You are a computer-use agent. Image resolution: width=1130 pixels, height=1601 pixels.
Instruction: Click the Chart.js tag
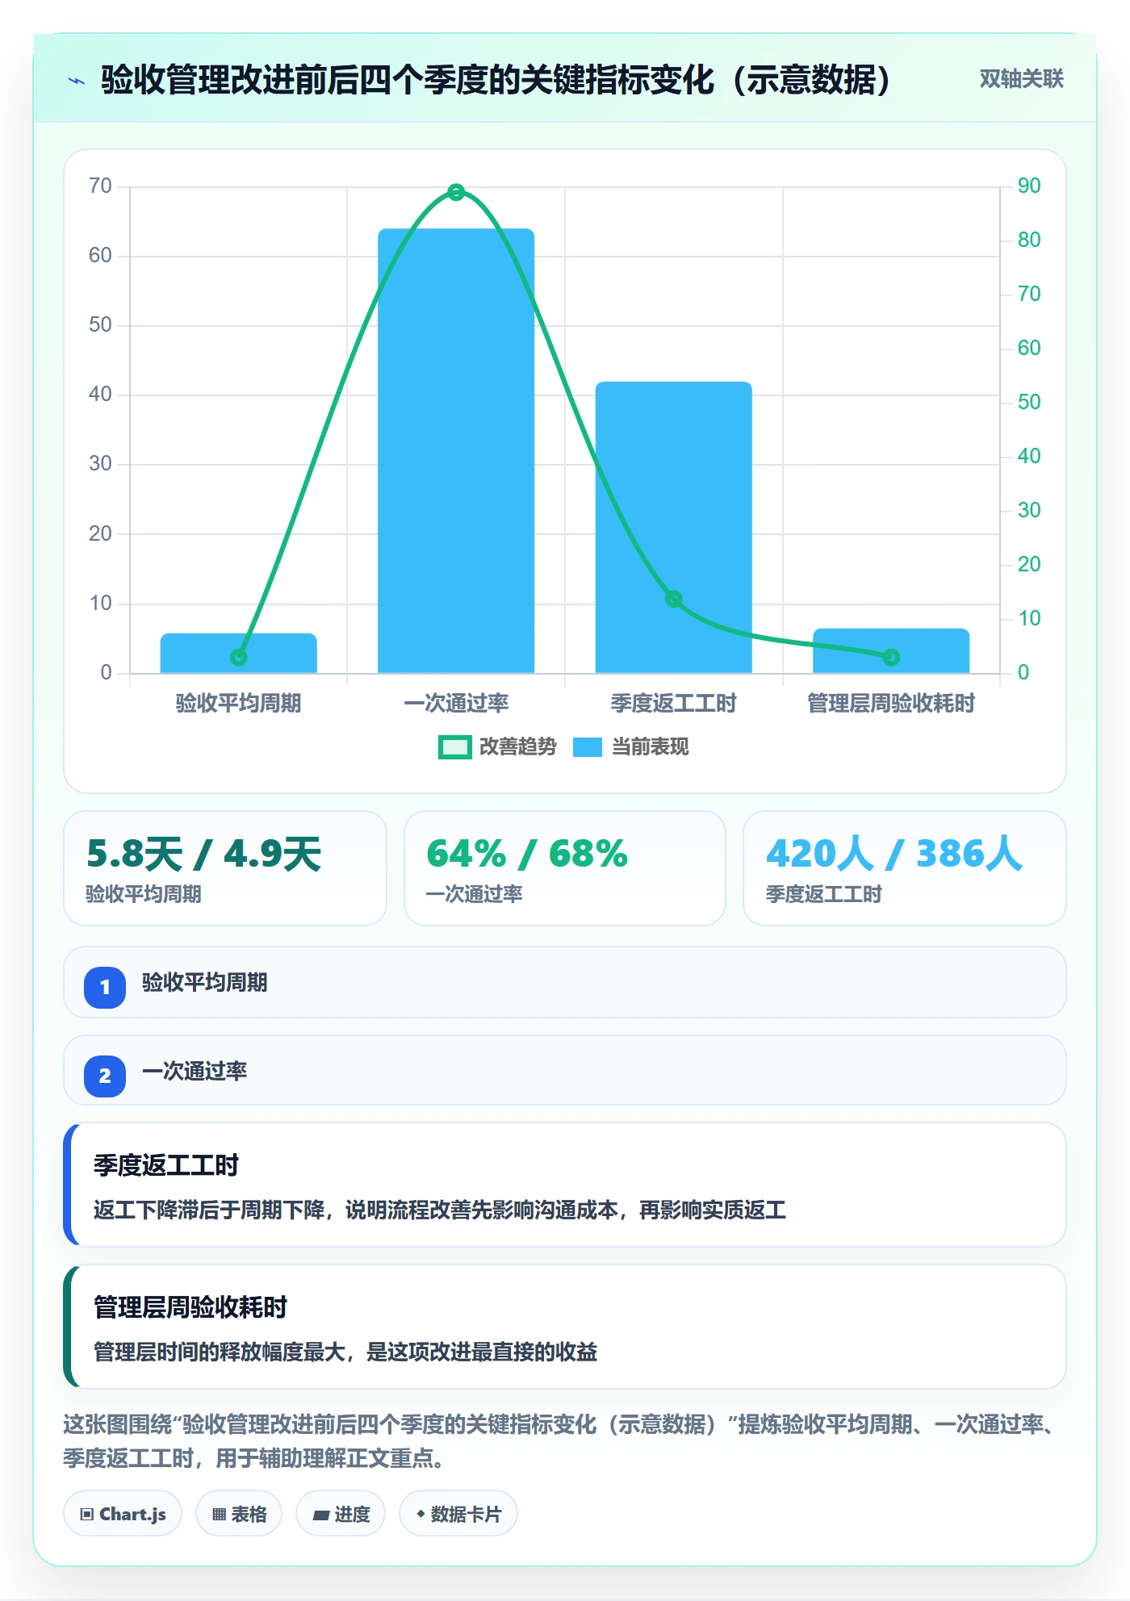point(123,1514)
